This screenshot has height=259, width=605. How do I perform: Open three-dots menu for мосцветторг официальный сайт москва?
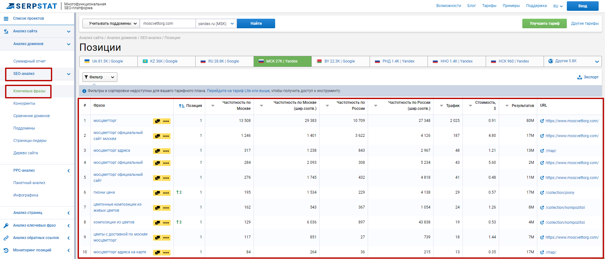click(x=166, y=136)
